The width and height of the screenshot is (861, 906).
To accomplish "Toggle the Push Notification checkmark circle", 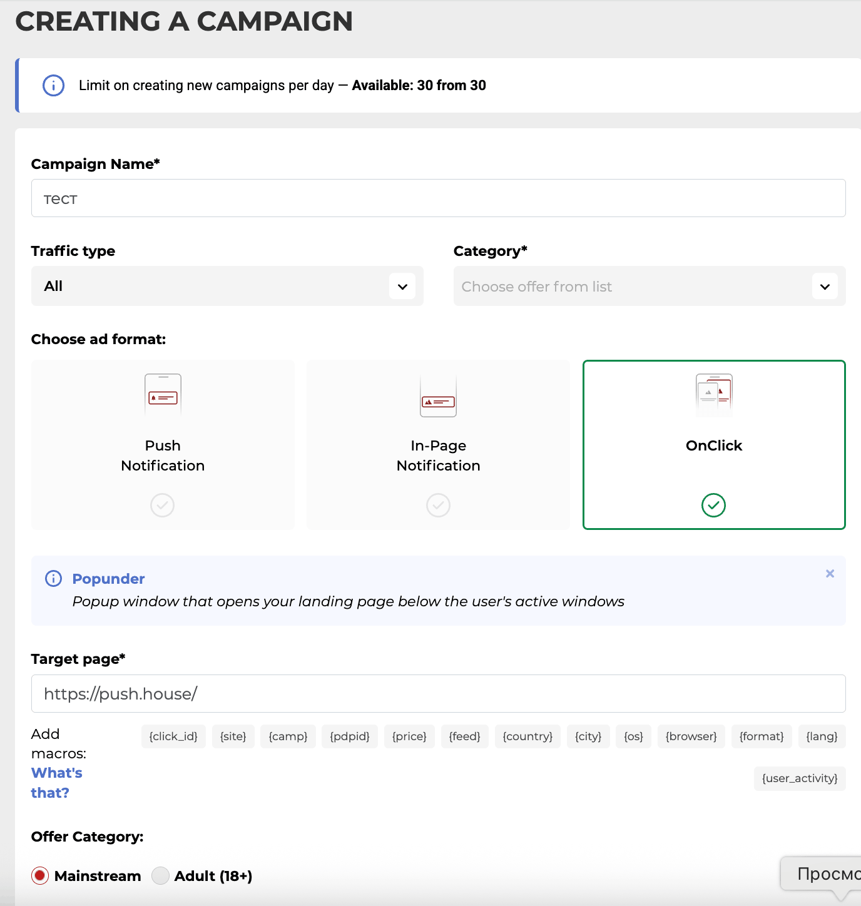I will pyautogui.click(x=163, y=505).
